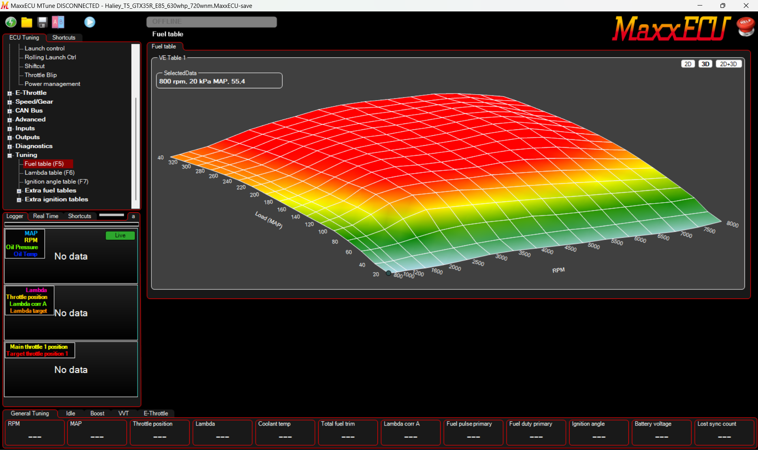Toggle the green Live button
Image resolution: width=758 pixels, height=450 pixels.
(x=120, y=235)
